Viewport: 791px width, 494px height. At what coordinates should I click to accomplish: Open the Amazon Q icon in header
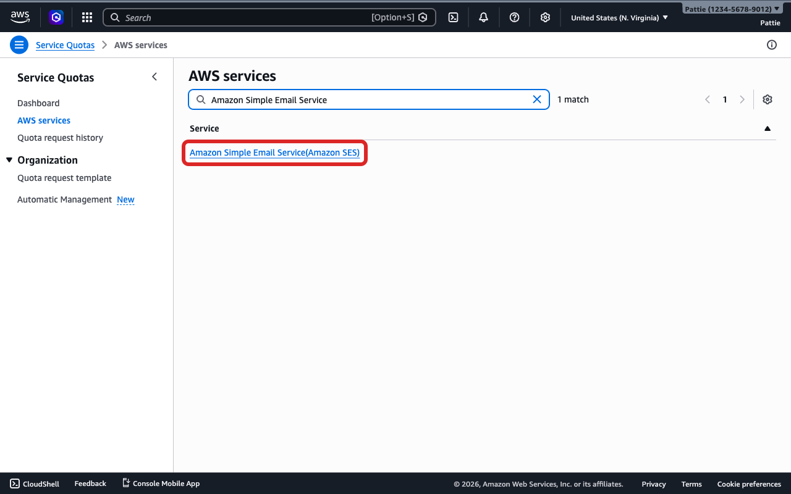click(x=57, y=17)
